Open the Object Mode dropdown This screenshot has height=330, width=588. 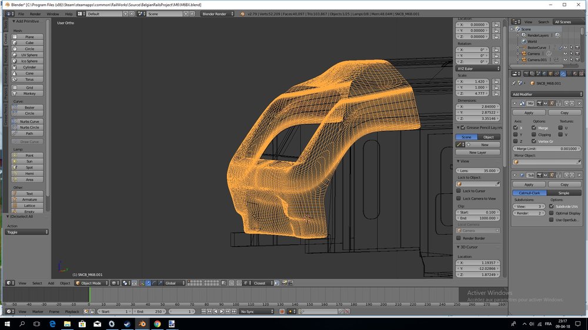tap(92, 283)
